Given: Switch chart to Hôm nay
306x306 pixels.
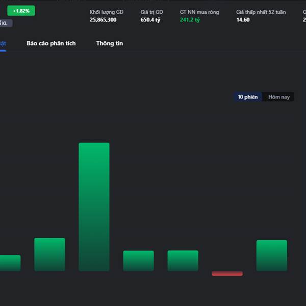Looking at the screenshot, I should pos(278,97).
